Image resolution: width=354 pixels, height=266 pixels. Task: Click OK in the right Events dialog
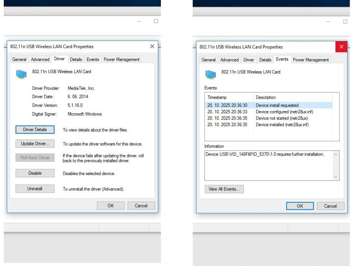pos(300,206)
